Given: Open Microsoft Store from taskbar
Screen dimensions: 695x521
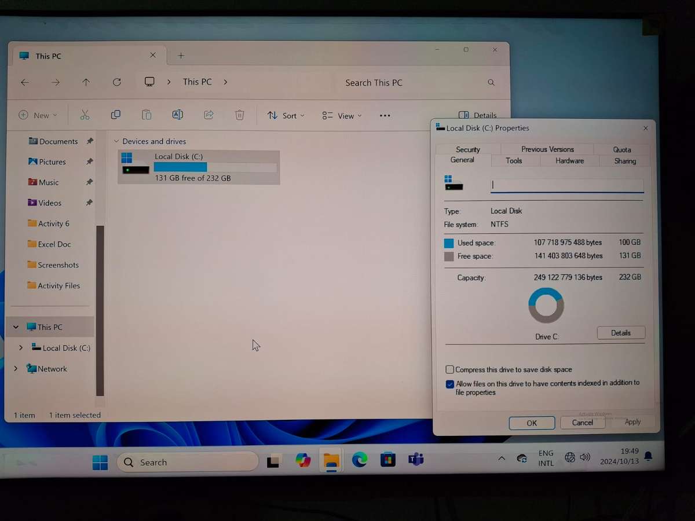Looking at the screenshot, I should [x=387, y=460].
